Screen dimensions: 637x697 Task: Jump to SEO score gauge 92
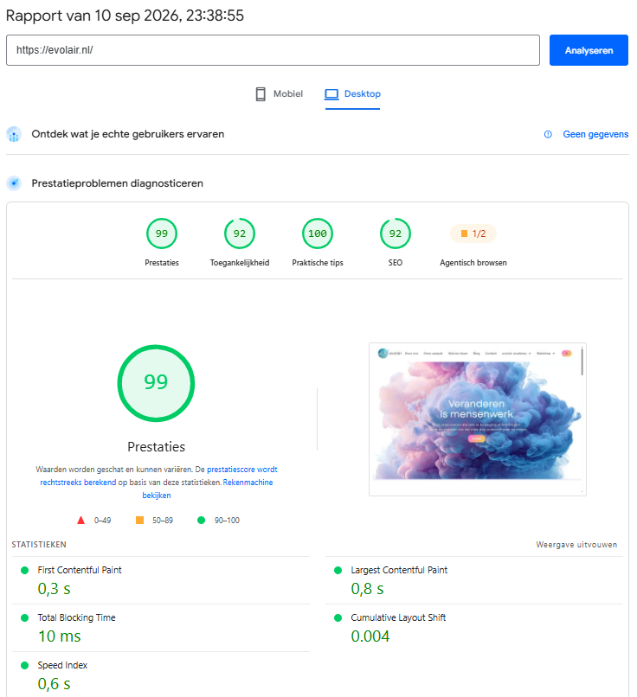(x=395, y=233)
